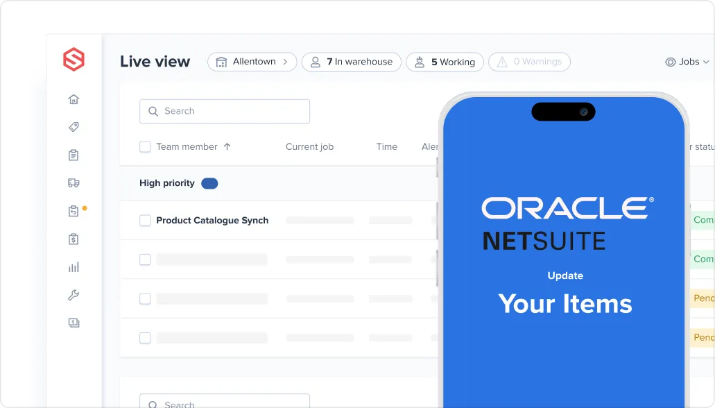The image size is (715, 408).
Task: Open the invoices clipboard-with-dollar icon
Action: click(x=74, y=239)
